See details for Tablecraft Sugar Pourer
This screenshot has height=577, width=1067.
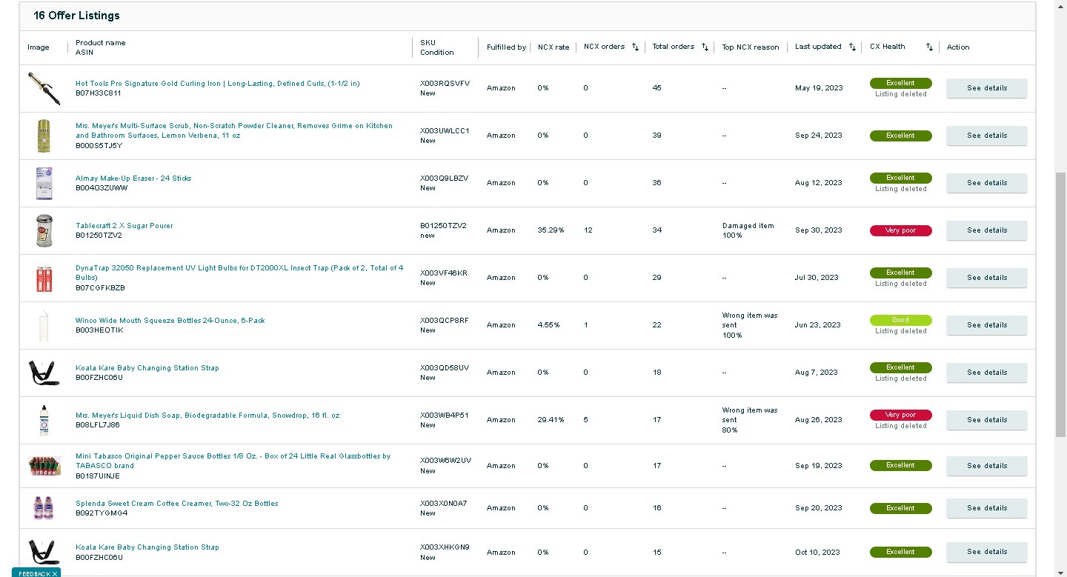[986, 230]
